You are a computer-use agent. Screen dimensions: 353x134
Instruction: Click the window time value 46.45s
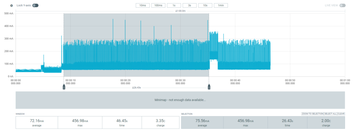point(122,121)
